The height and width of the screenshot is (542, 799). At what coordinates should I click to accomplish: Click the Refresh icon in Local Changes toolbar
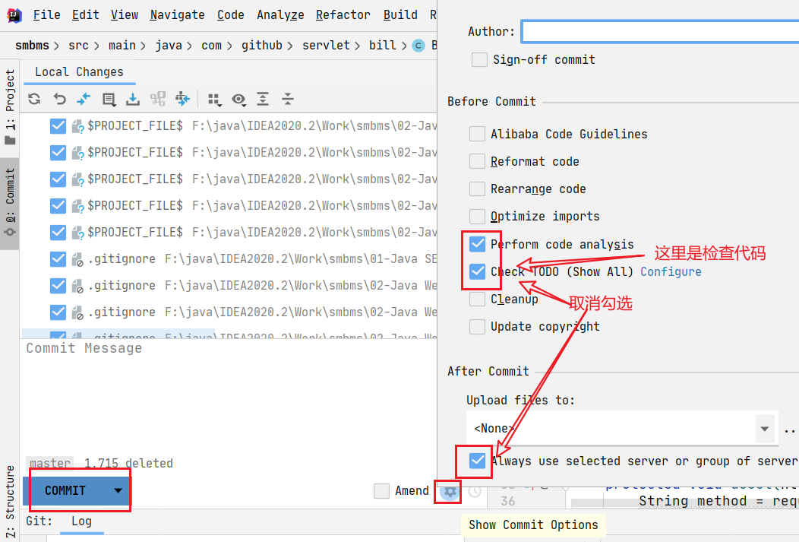click(34, 99)
